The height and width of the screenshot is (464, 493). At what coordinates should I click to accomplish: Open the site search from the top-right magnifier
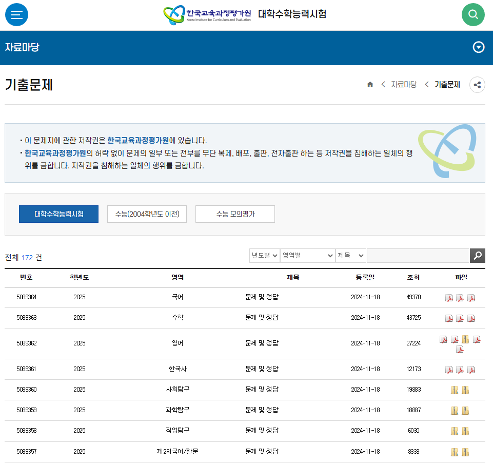(473, 14)
